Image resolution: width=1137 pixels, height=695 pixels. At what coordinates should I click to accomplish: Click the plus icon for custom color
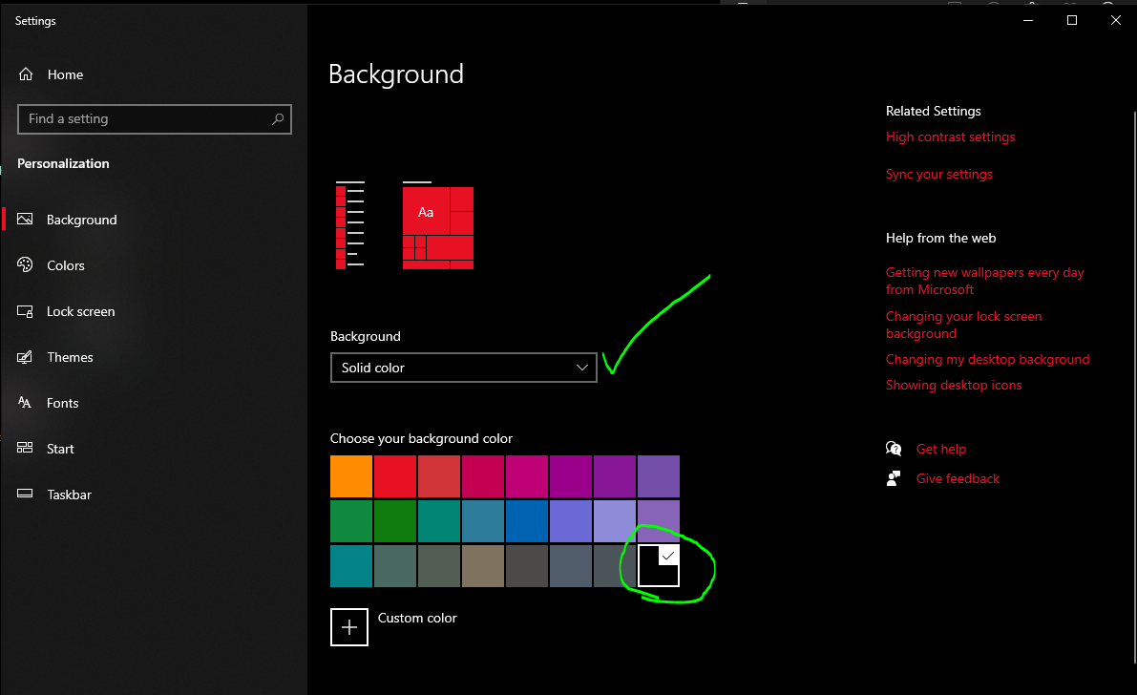tap(349, 627)
